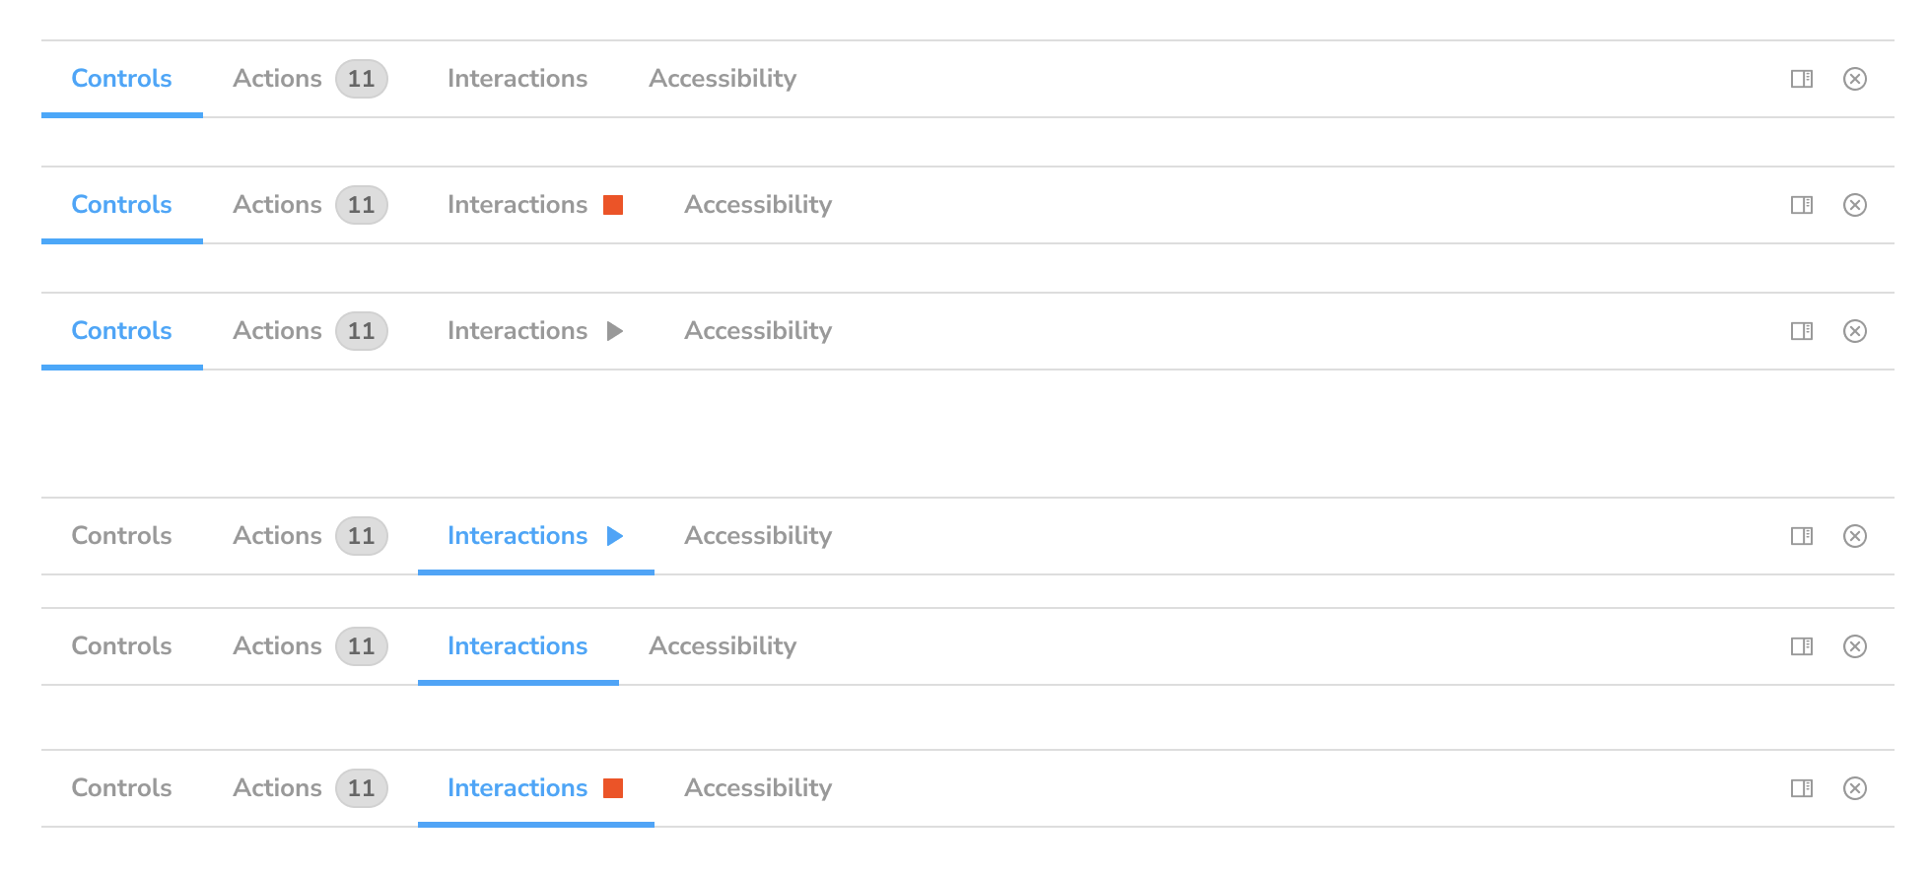Click the close panel icon in the first row

coord(1855,78)
